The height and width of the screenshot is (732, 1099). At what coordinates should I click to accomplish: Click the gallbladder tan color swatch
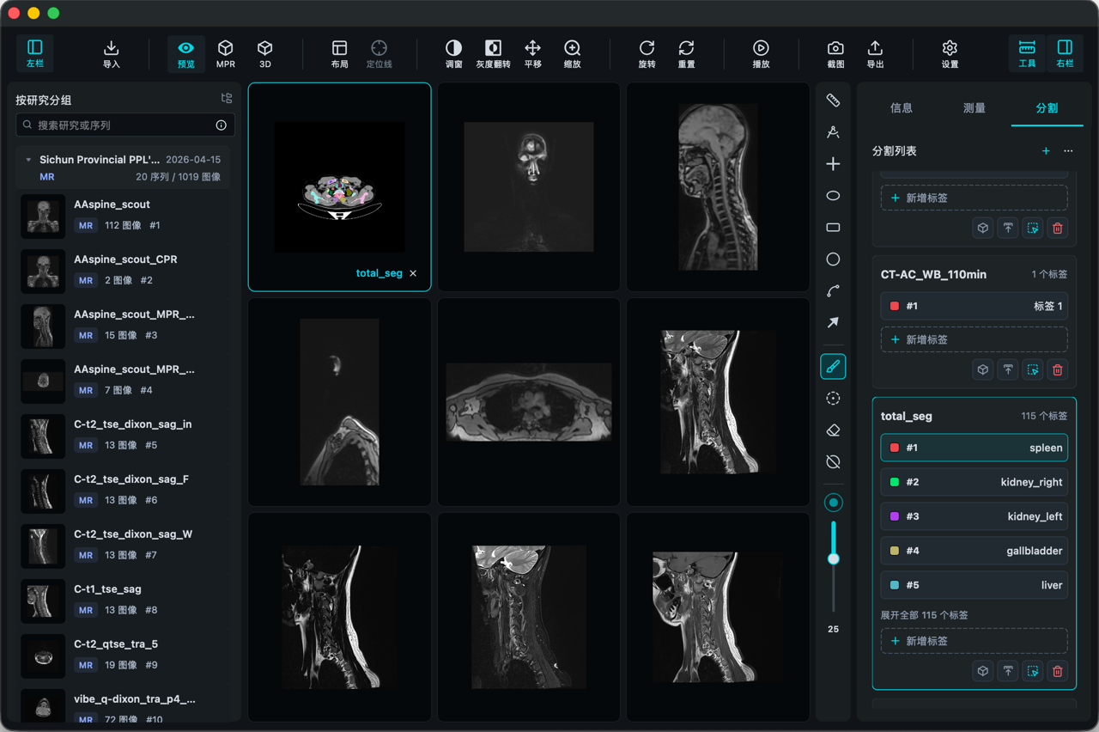pyautogui.click(x=895, y=551)
